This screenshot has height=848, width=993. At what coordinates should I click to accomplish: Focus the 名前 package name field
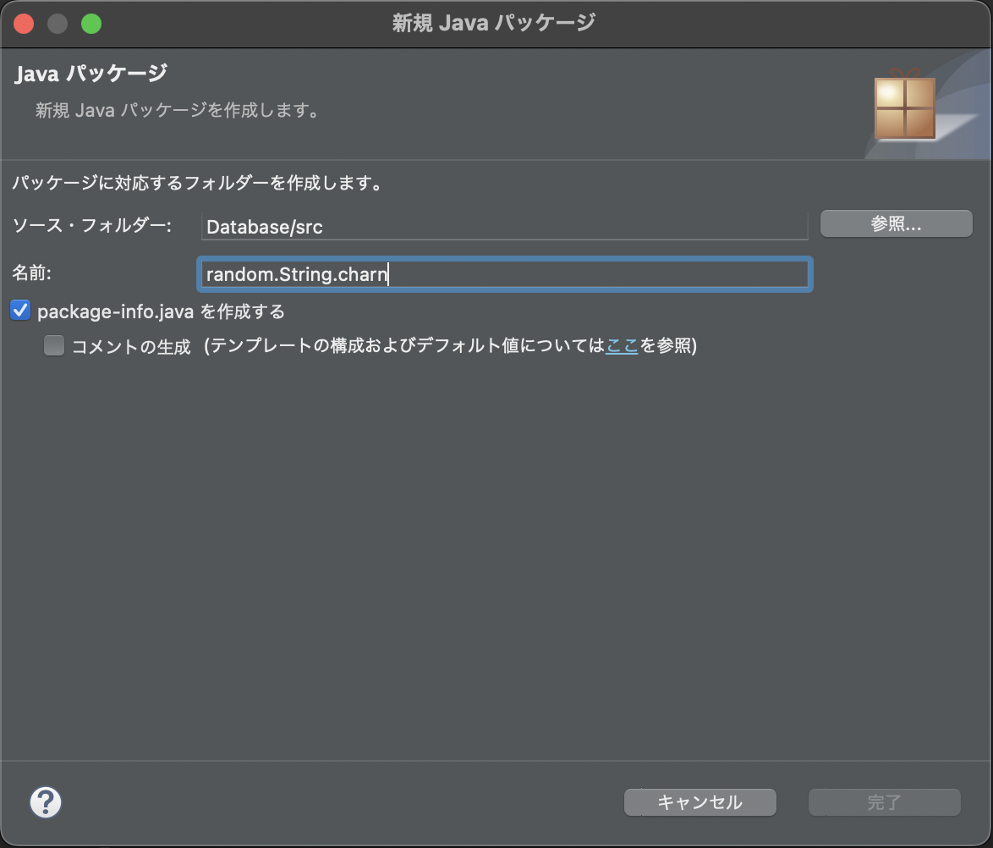507,273
